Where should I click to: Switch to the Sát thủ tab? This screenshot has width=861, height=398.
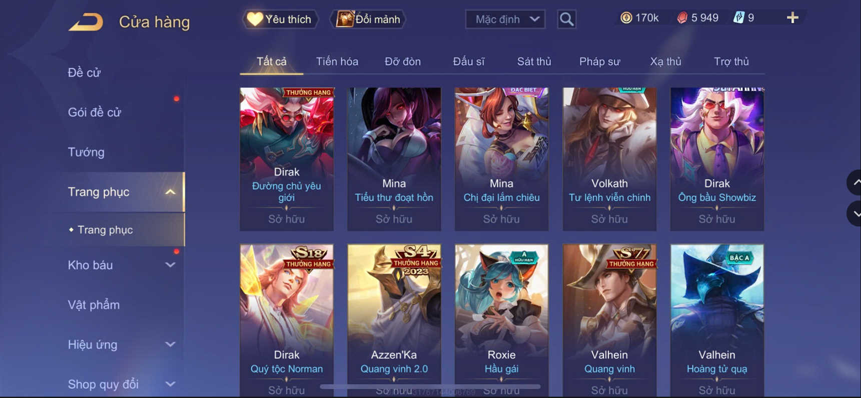tap(534, 61)
